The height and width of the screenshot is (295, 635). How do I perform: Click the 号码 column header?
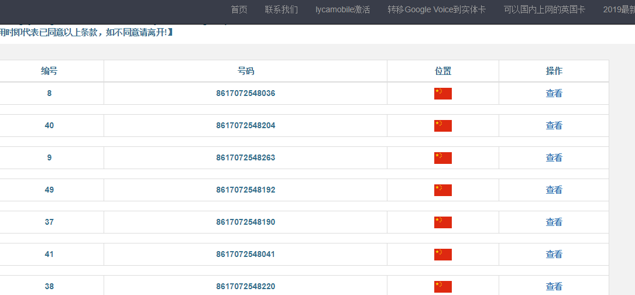pyautogui.click(x=245, y=71)
